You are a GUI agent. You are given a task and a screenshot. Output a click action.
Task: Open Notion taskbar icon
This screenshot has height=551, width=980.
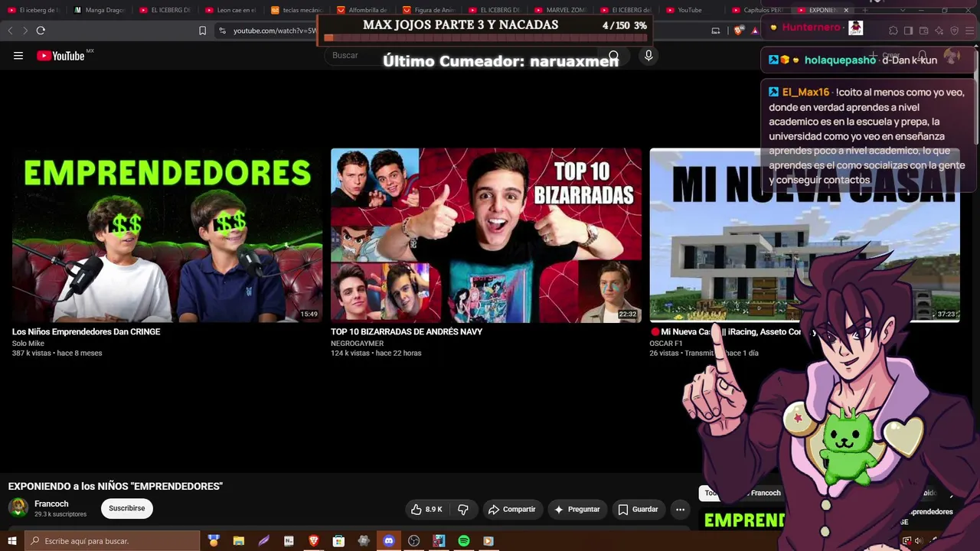click(289, 541)
